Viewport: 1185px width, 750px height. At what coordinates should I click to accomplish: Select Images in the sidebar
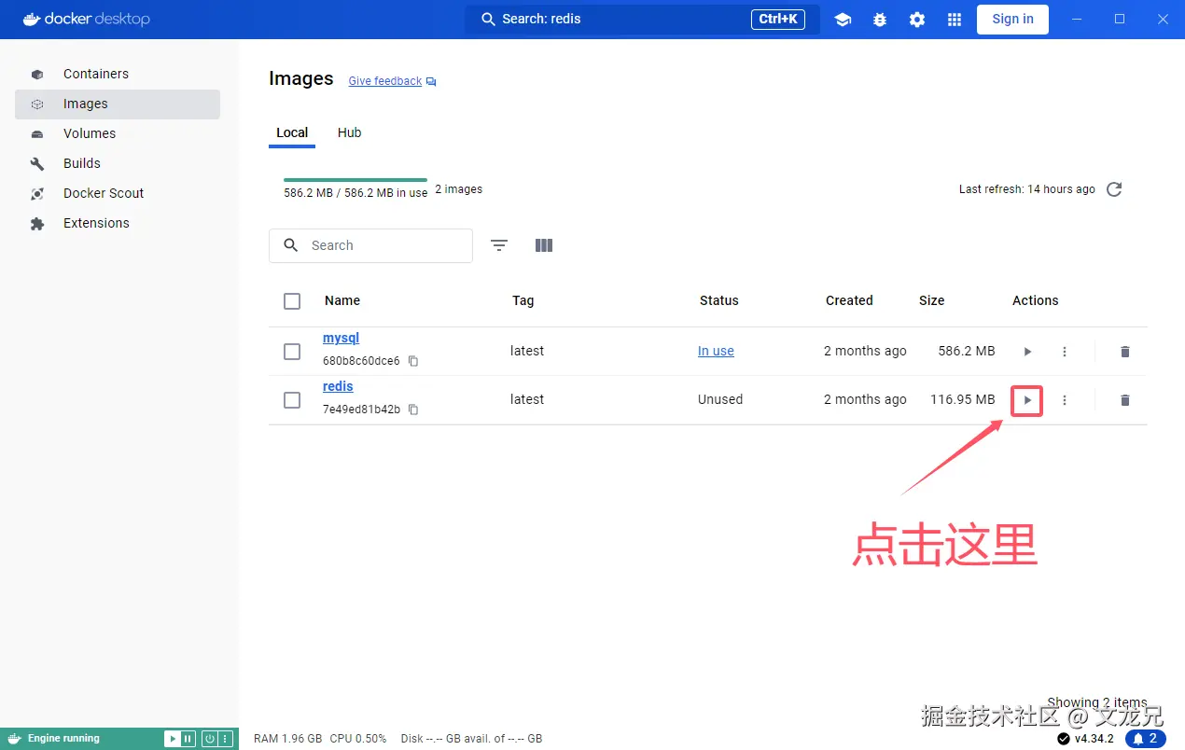(118, 104)
